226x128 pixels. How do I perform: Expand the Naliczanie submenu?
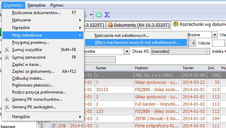43,20
